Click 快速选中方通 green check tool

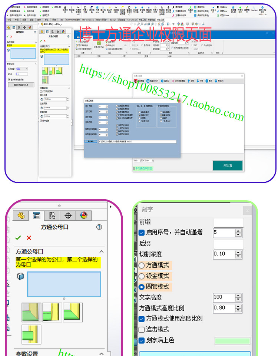(x=99, y=44)
